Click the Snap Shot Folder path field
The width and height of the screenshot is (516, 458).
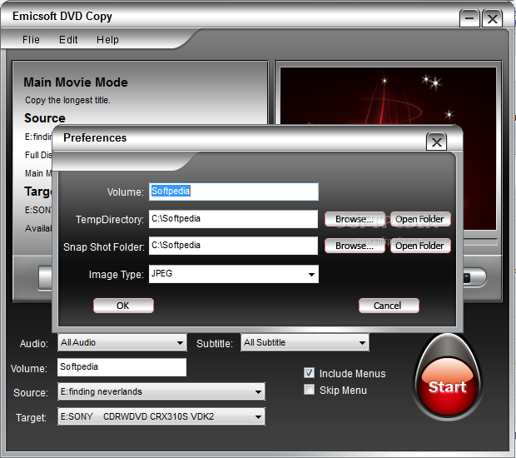(233, 246)
